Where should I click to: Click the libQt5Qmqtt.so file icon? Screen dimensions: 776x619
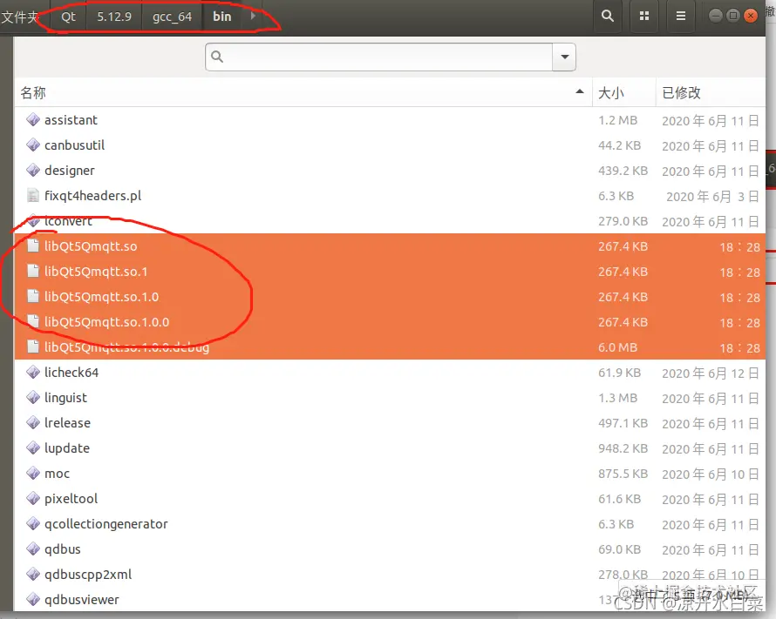tap(33, 246)
